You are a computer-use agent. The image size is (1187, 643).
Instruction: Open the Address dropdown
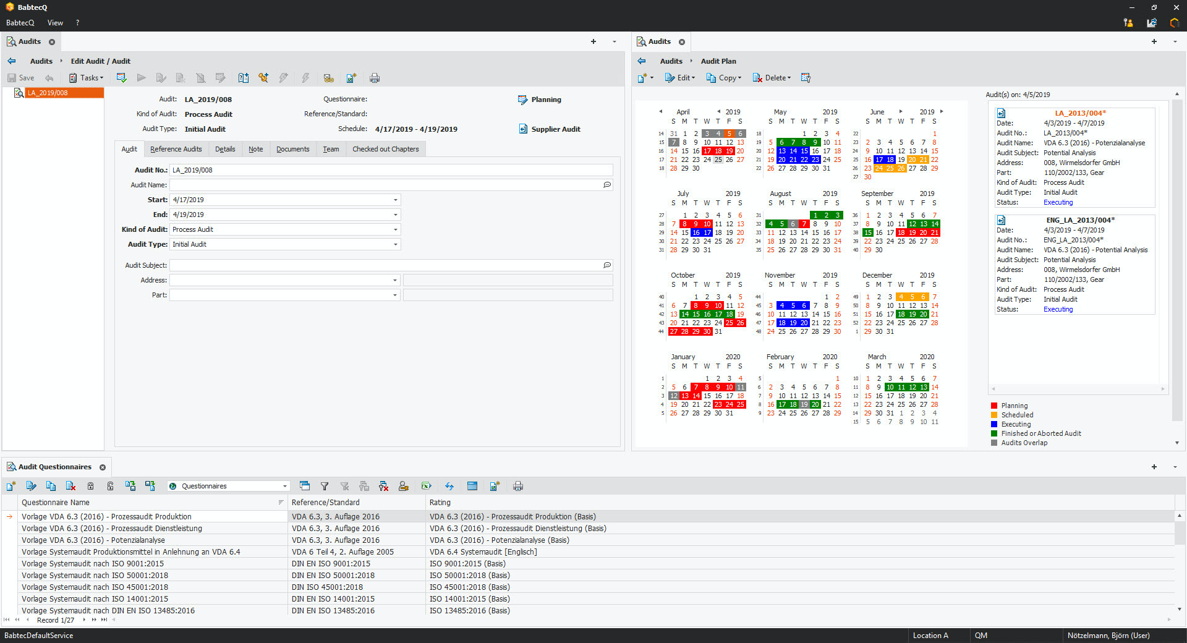[396, 280]
